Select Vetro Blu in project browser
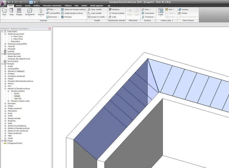 pyautogui.click(x=18, y=98)
